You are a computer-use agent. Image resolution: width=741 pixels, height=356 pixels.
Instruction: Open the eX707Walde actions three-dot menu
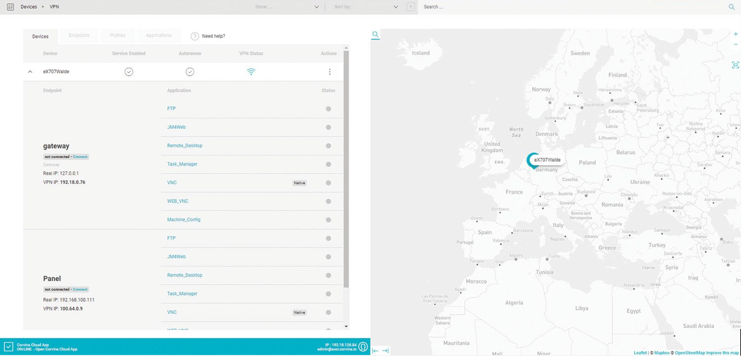(x=329, y=72)
